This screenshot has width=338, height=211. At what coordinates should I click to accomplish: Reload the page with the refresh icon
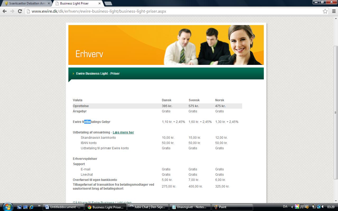pos(20,11)
